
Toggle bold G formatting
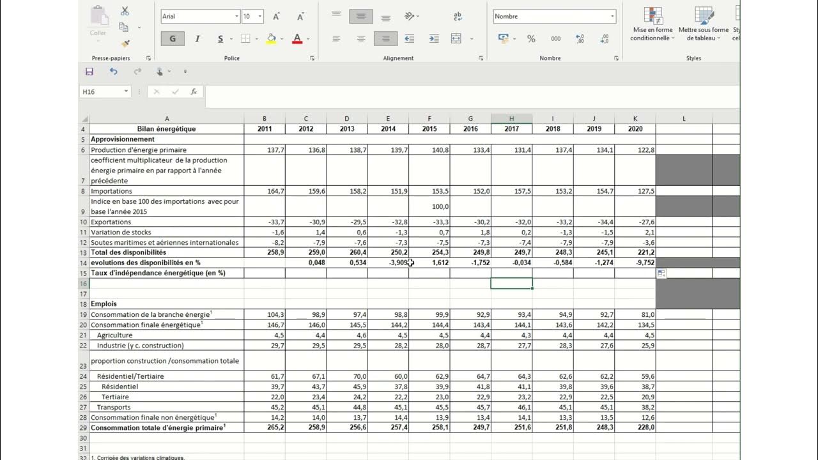(x=173, y=39)
